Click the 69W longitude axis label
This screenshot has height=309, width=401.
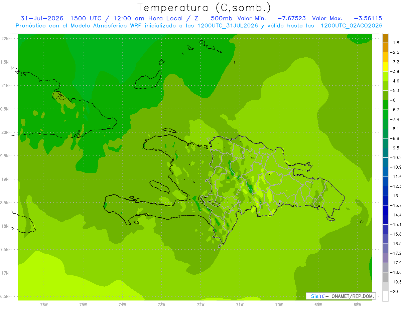(x=318, y=304)
